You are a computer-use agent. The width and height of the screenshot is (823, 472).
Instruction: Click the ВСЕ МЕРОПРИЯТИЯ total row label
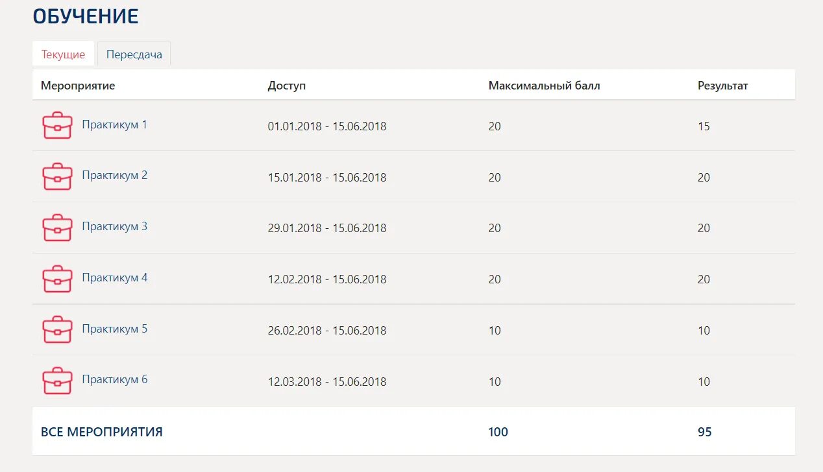click(101, 432)
